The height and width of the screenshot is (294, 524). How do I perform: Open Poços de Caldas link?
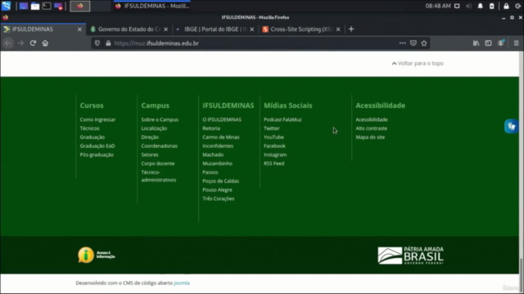point(220,181)
